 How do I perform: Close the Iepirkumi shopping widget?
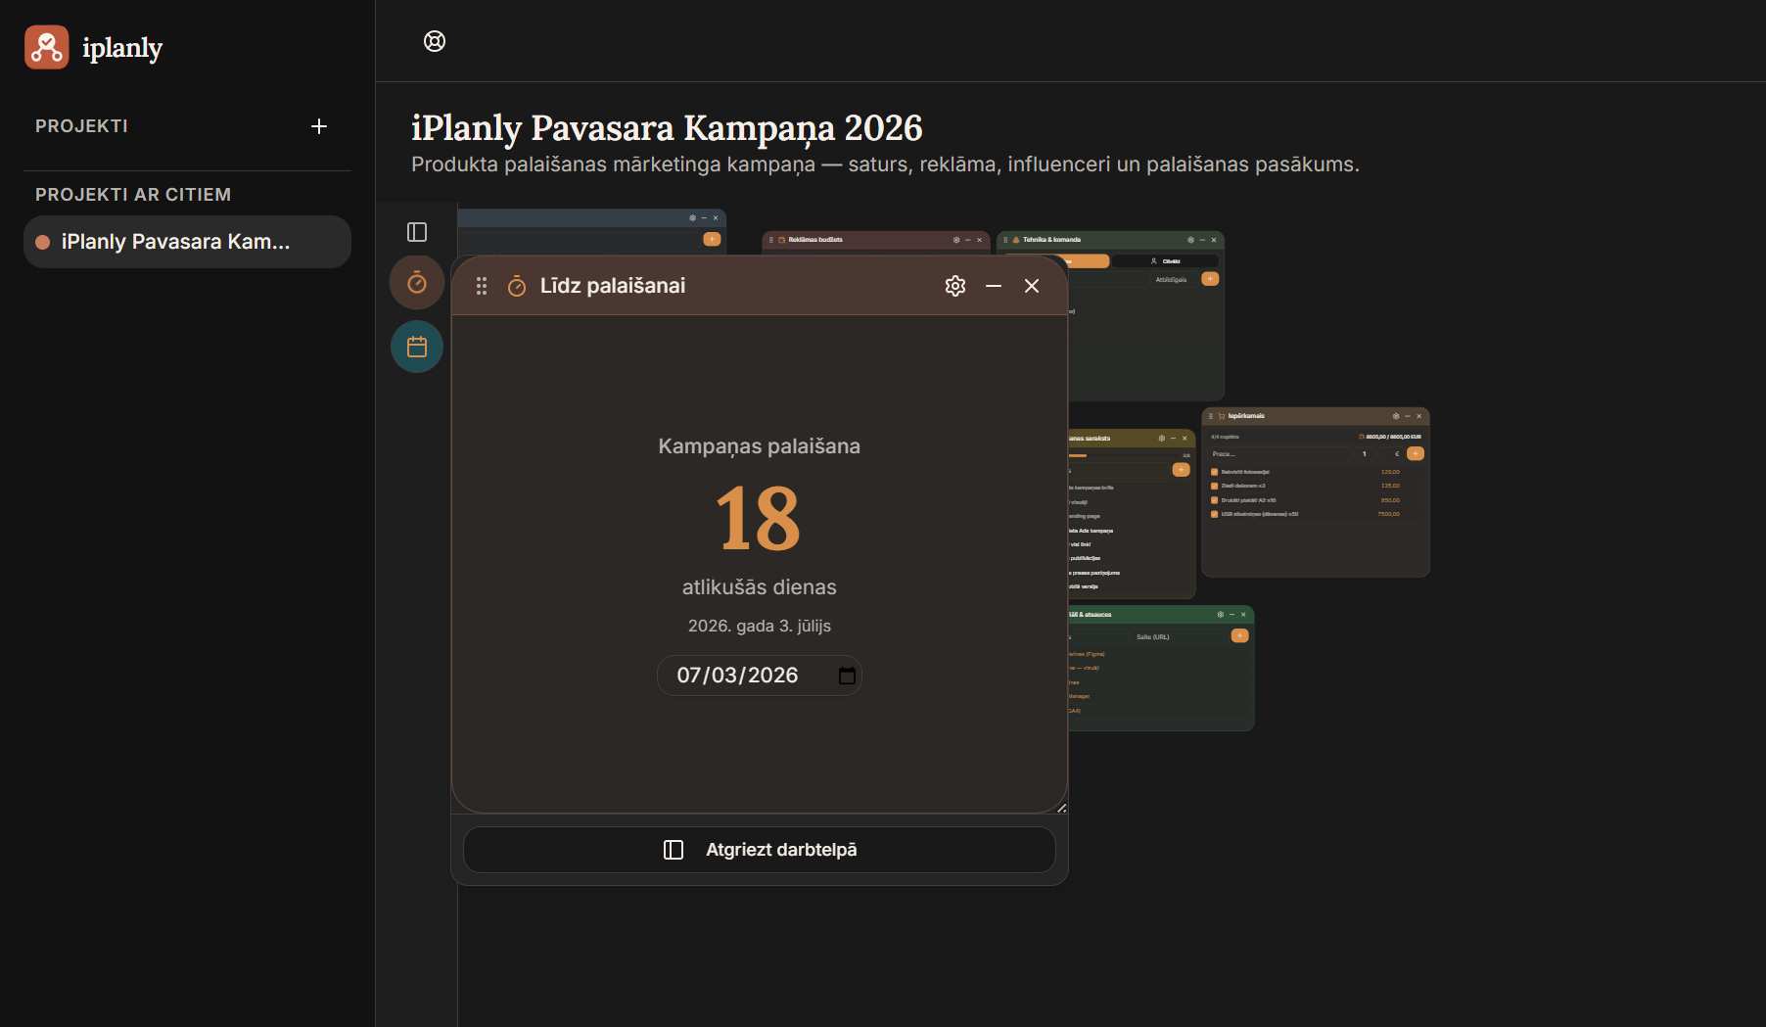[x=1419, y=416]
